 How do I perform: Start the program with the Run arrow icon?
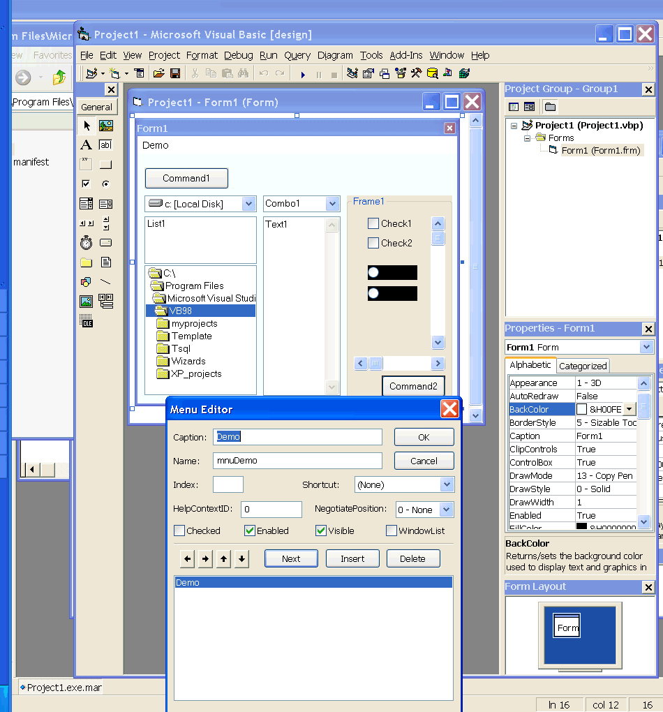coord(303,75)
